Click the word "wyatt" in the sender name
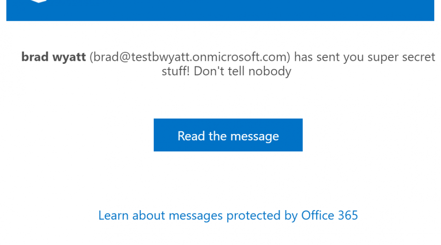 (69, 57)
